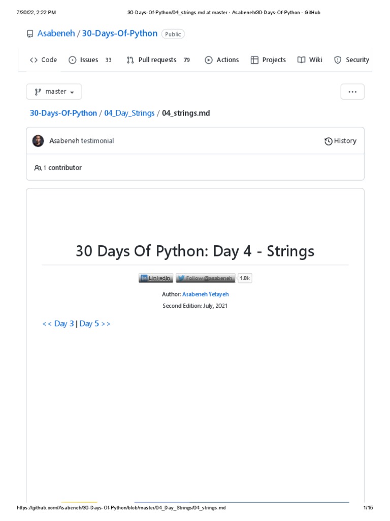
Task: Click the 30-Days-Of-Python root breadcrumb
Action: (63, 113)
